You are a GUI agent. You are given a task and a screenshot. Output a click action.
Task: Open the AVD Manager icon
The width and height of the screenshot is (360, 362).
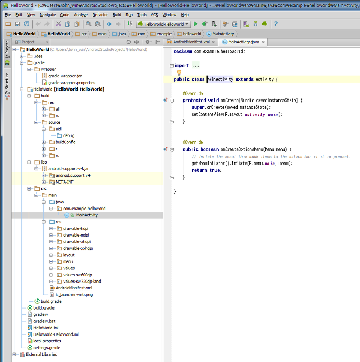246,24
